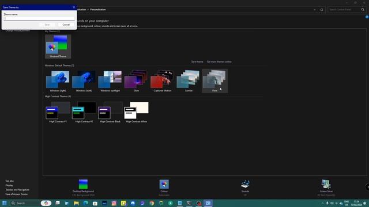Switch to active Control Panel taskbar icon
This screenshot has width=369, height=207.
pyautogui.click(x=208, y=203)
